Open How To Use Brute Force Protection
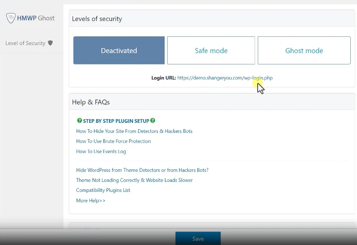 click(113, 141)
